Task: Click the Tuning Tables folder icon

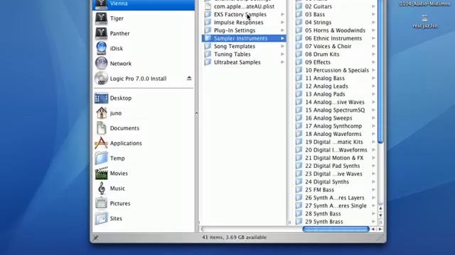Action: click(208, 55)
